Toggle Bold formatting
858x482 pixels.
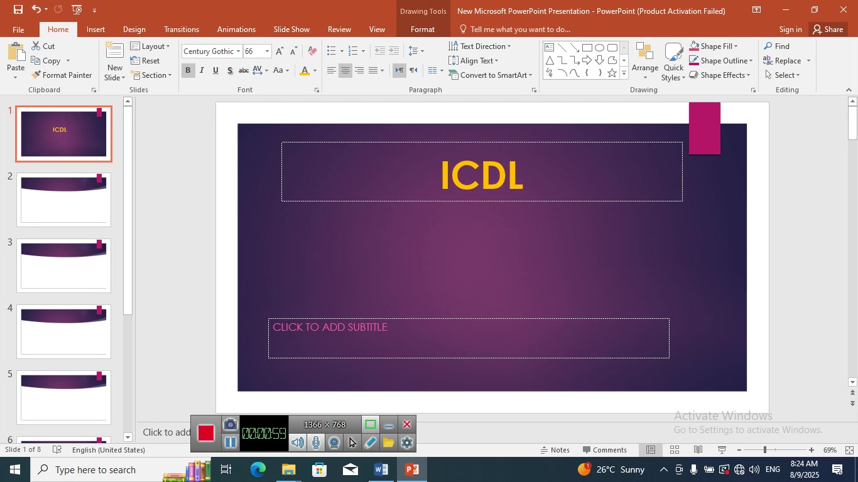pos(188,70)
